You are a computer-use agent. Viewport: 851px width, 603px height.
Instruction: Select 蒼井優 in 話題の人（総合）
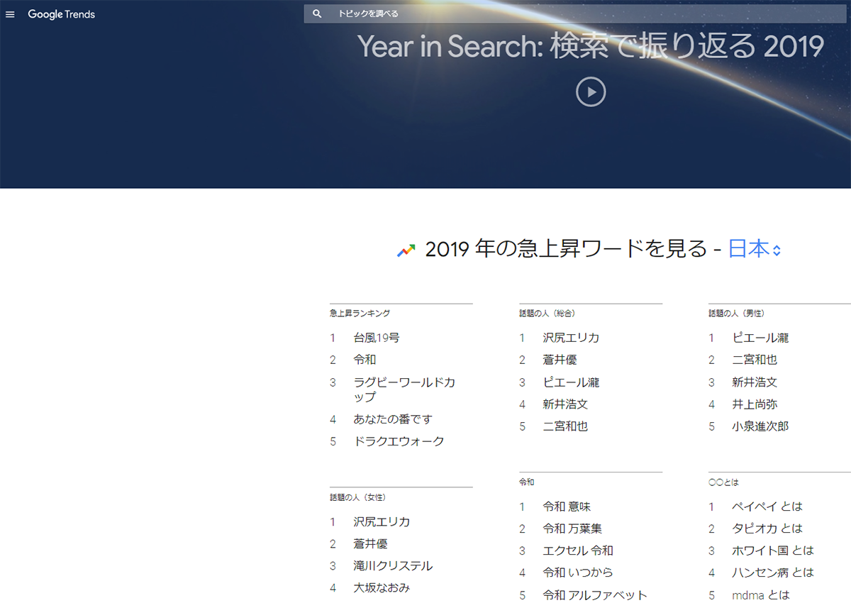coord(560,360)
